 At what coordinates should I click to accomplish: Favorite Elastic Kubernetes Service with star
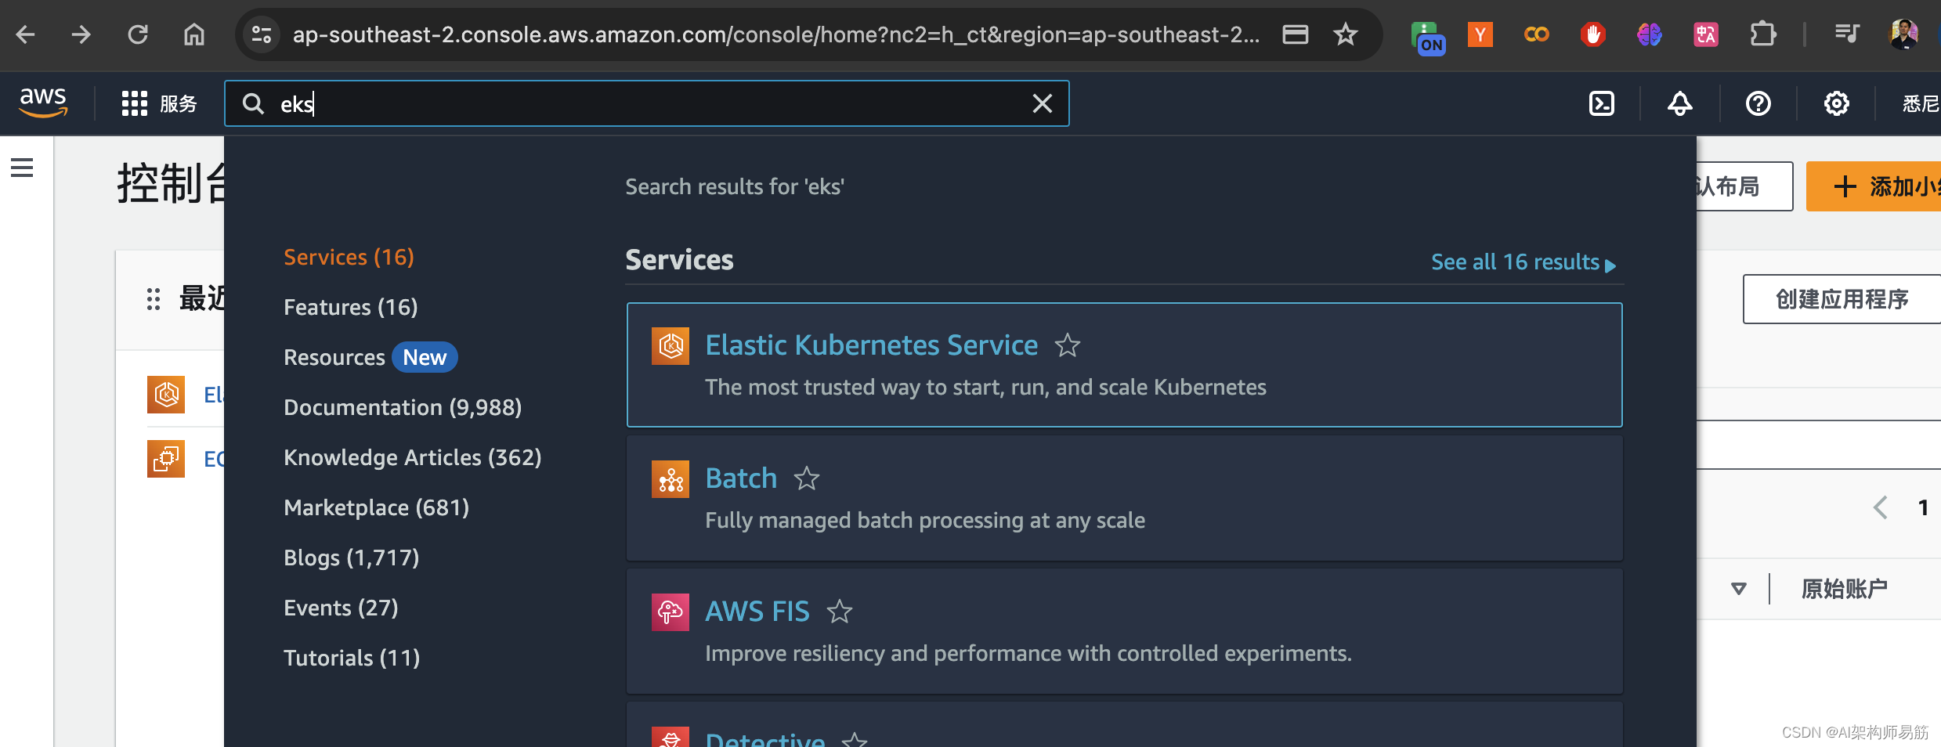pyautogui.click(x=1067, y=345)
